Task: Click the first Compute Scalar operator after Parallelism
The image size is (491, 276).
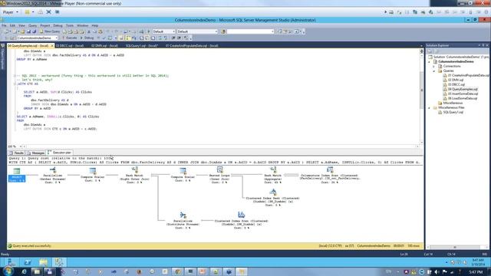Action: coord(92,170)
